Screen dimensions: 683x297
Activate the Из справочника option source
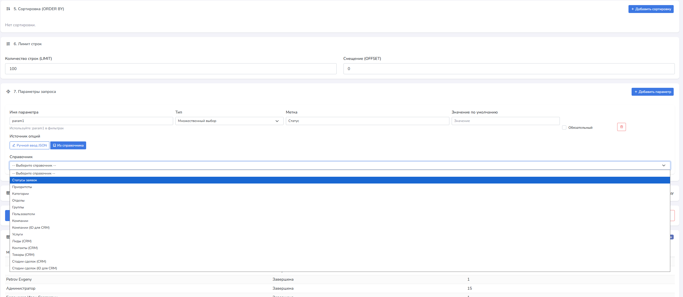68,145
